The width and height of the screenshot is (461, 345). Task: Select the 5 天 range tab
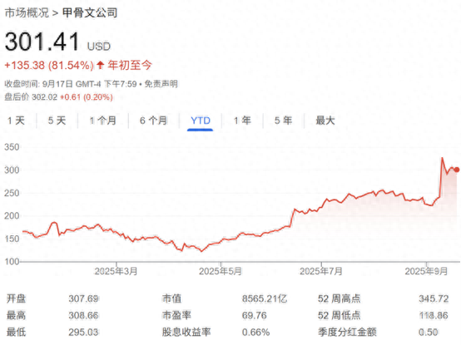pyautogui.click(x=57, y=121)
